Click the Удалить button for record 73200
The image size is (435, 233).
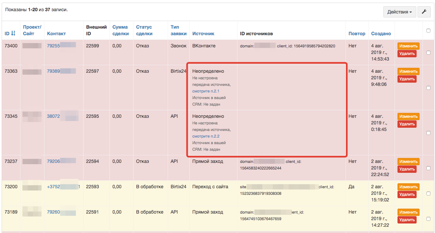point(407,194)
